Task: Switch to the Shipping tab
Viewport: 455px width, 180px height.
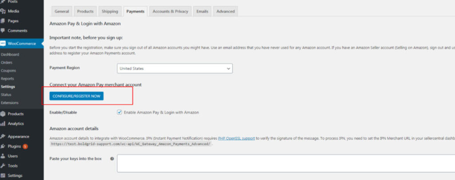Action: click(x=110, y=11)
